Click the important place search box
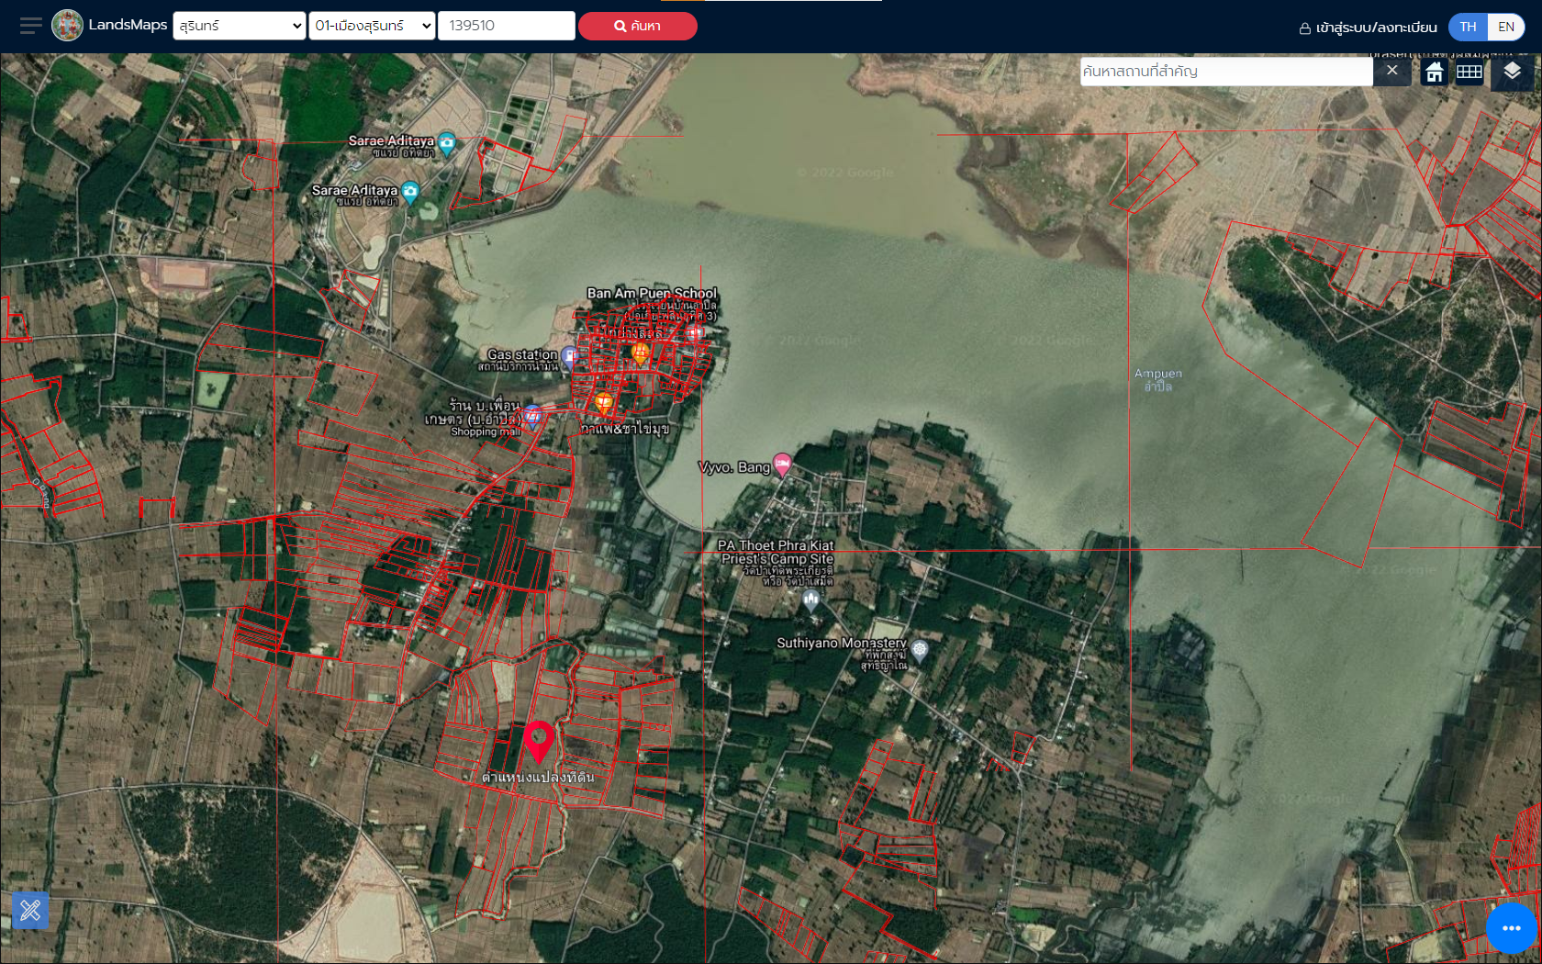The width and height of the screenshot is (1542, 964). click(x=1226, y=71)
